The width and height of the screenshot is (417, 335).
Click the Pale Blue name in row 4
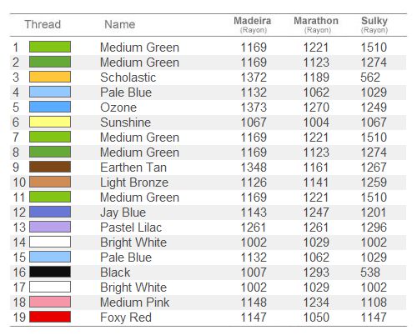pos(126,92)
